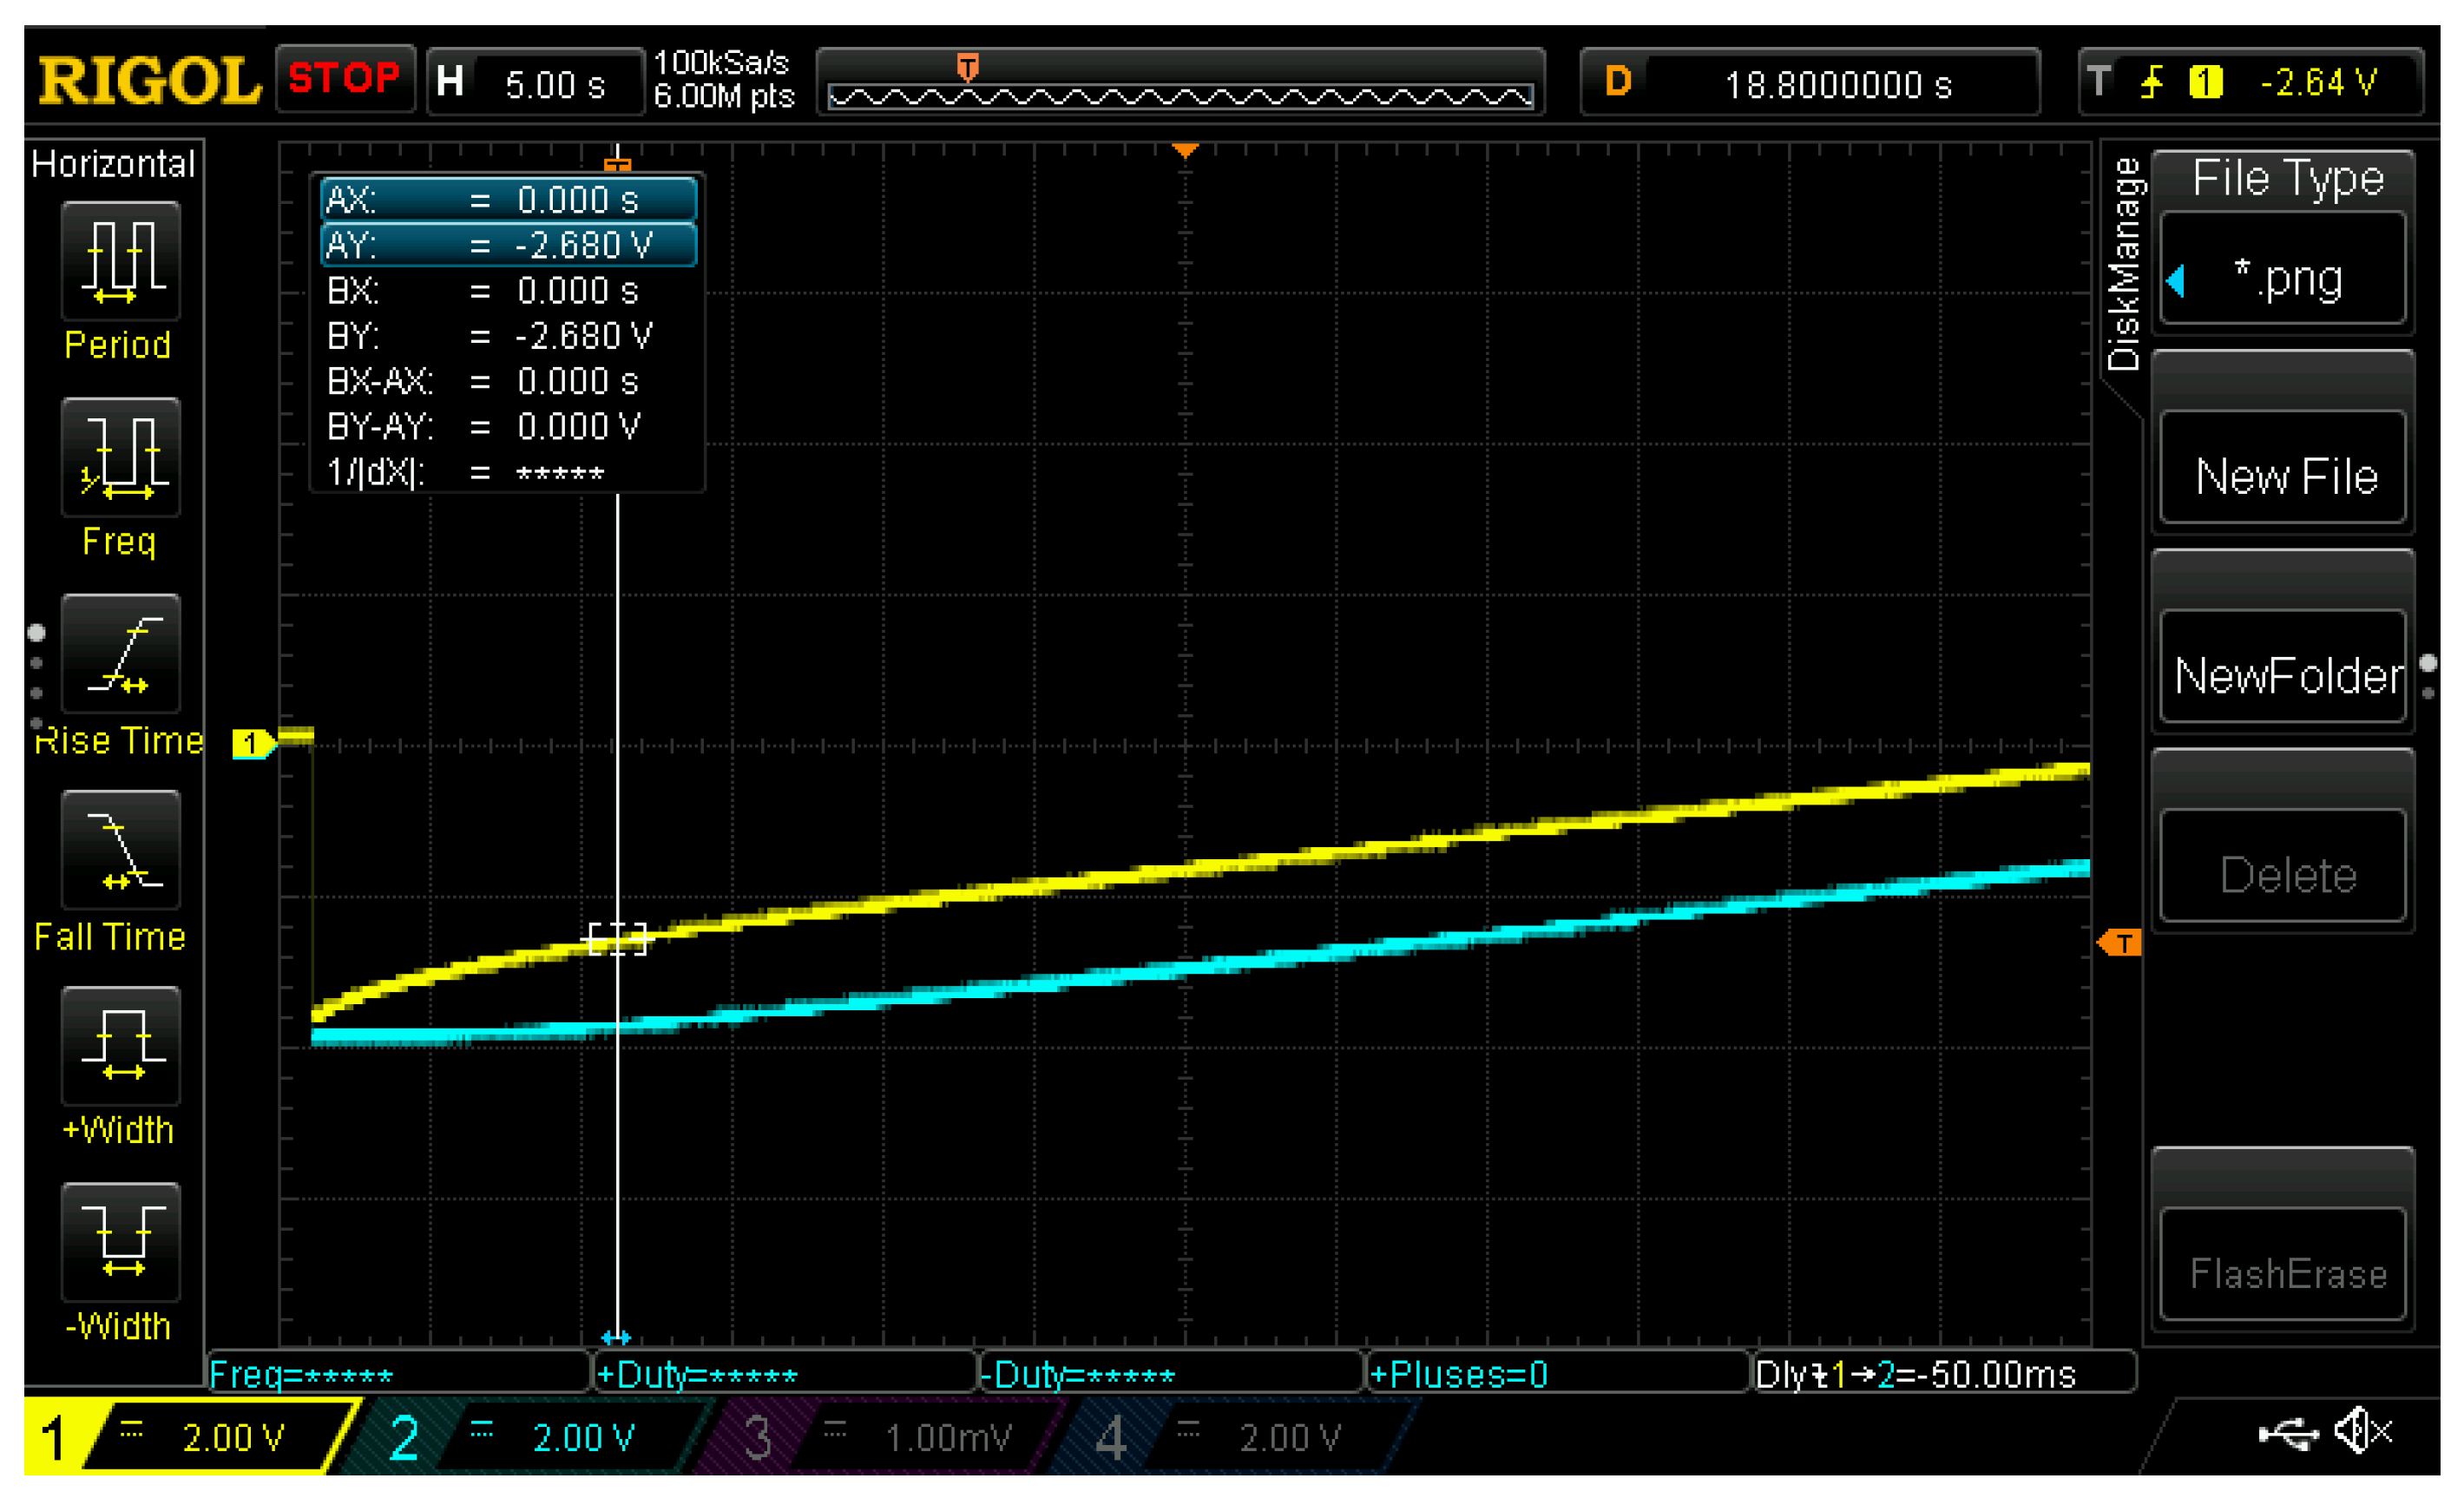Select the Period measurement icon
The width and height of the screenshot is (2464, 1498).
point(121,261)
